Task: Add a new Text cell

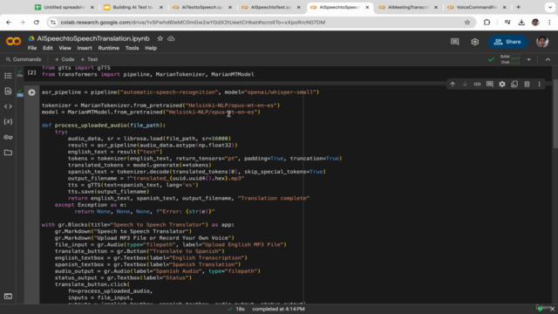Action: click(89, 59)
